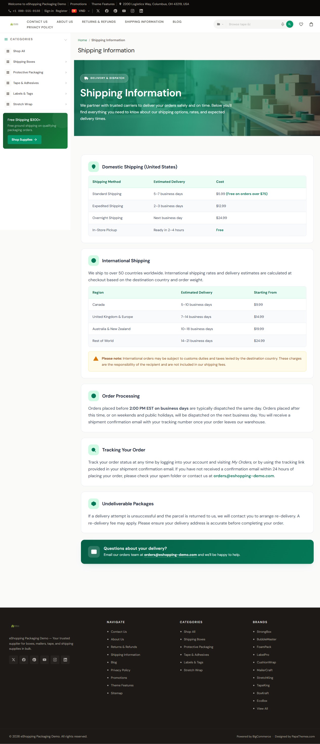Screen dimensions: 320x744
Task: Click the green search button icon
Action: (x=289, y=24)
